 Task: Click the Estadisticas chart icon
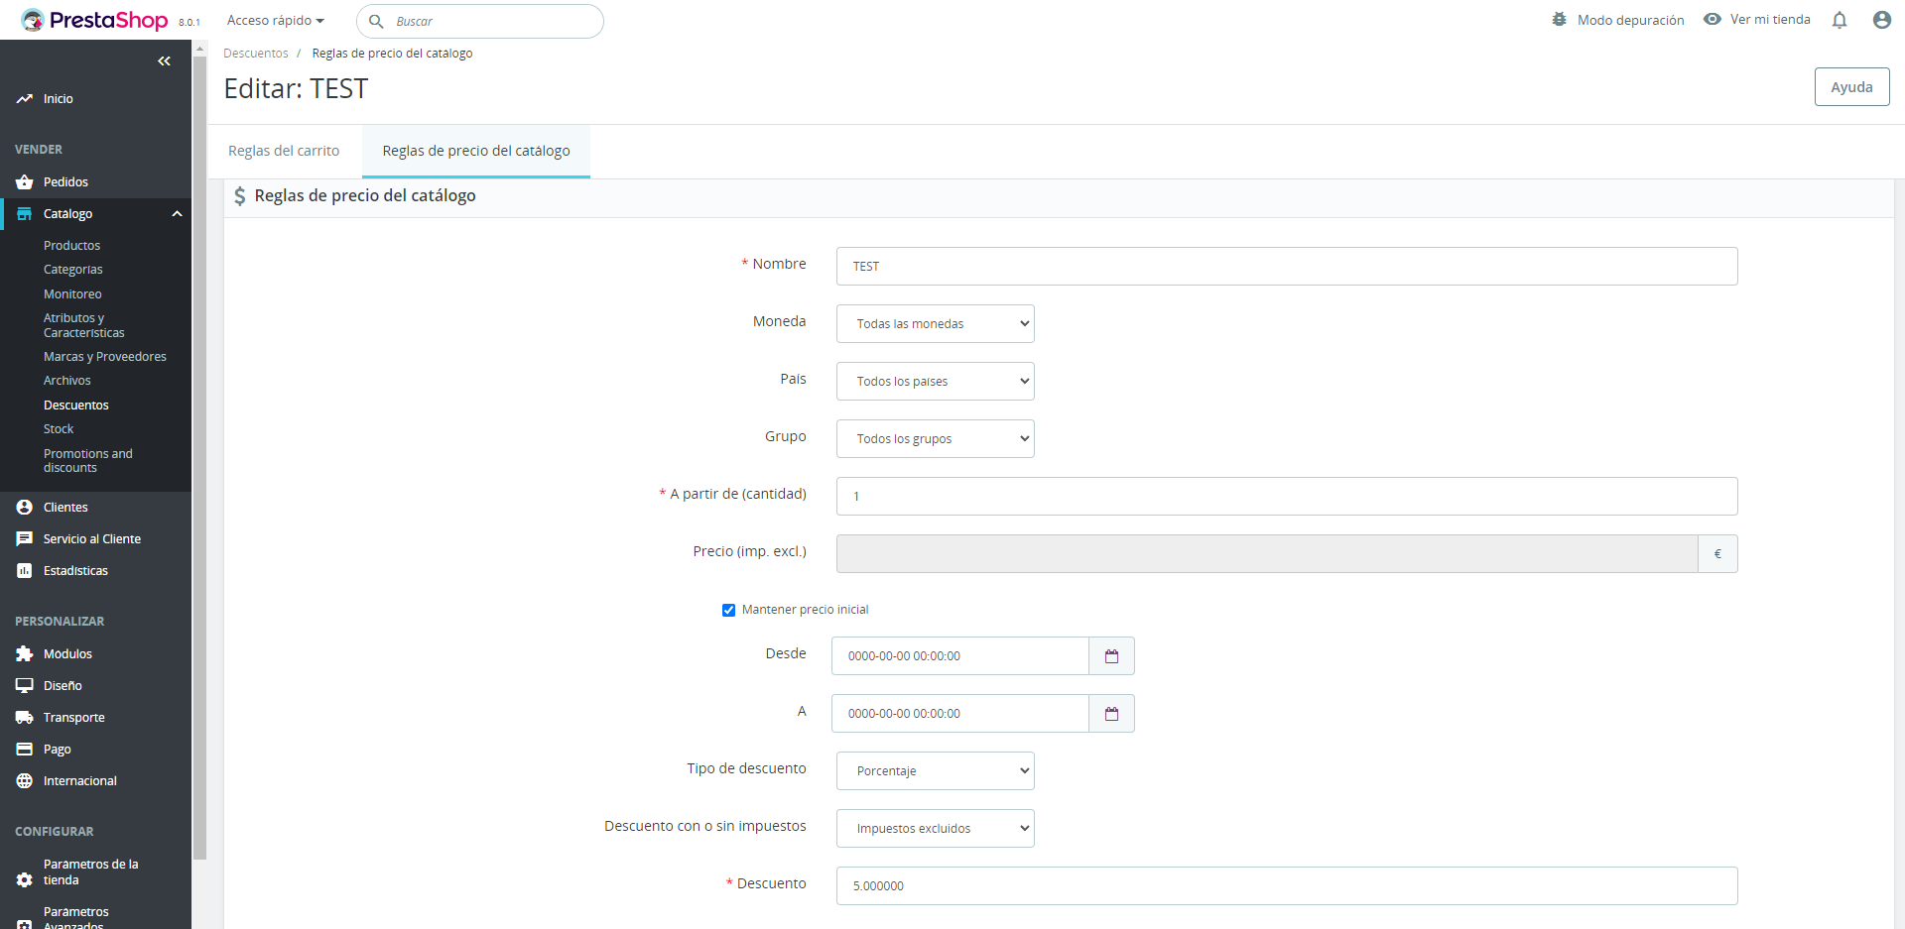(25, 571)
